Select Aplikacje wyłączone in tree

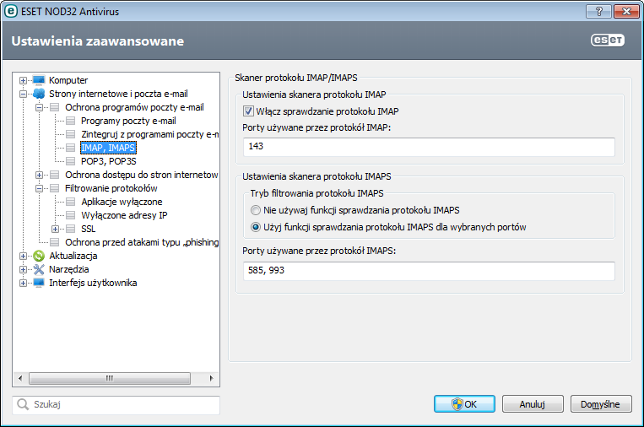pos(122,202)
